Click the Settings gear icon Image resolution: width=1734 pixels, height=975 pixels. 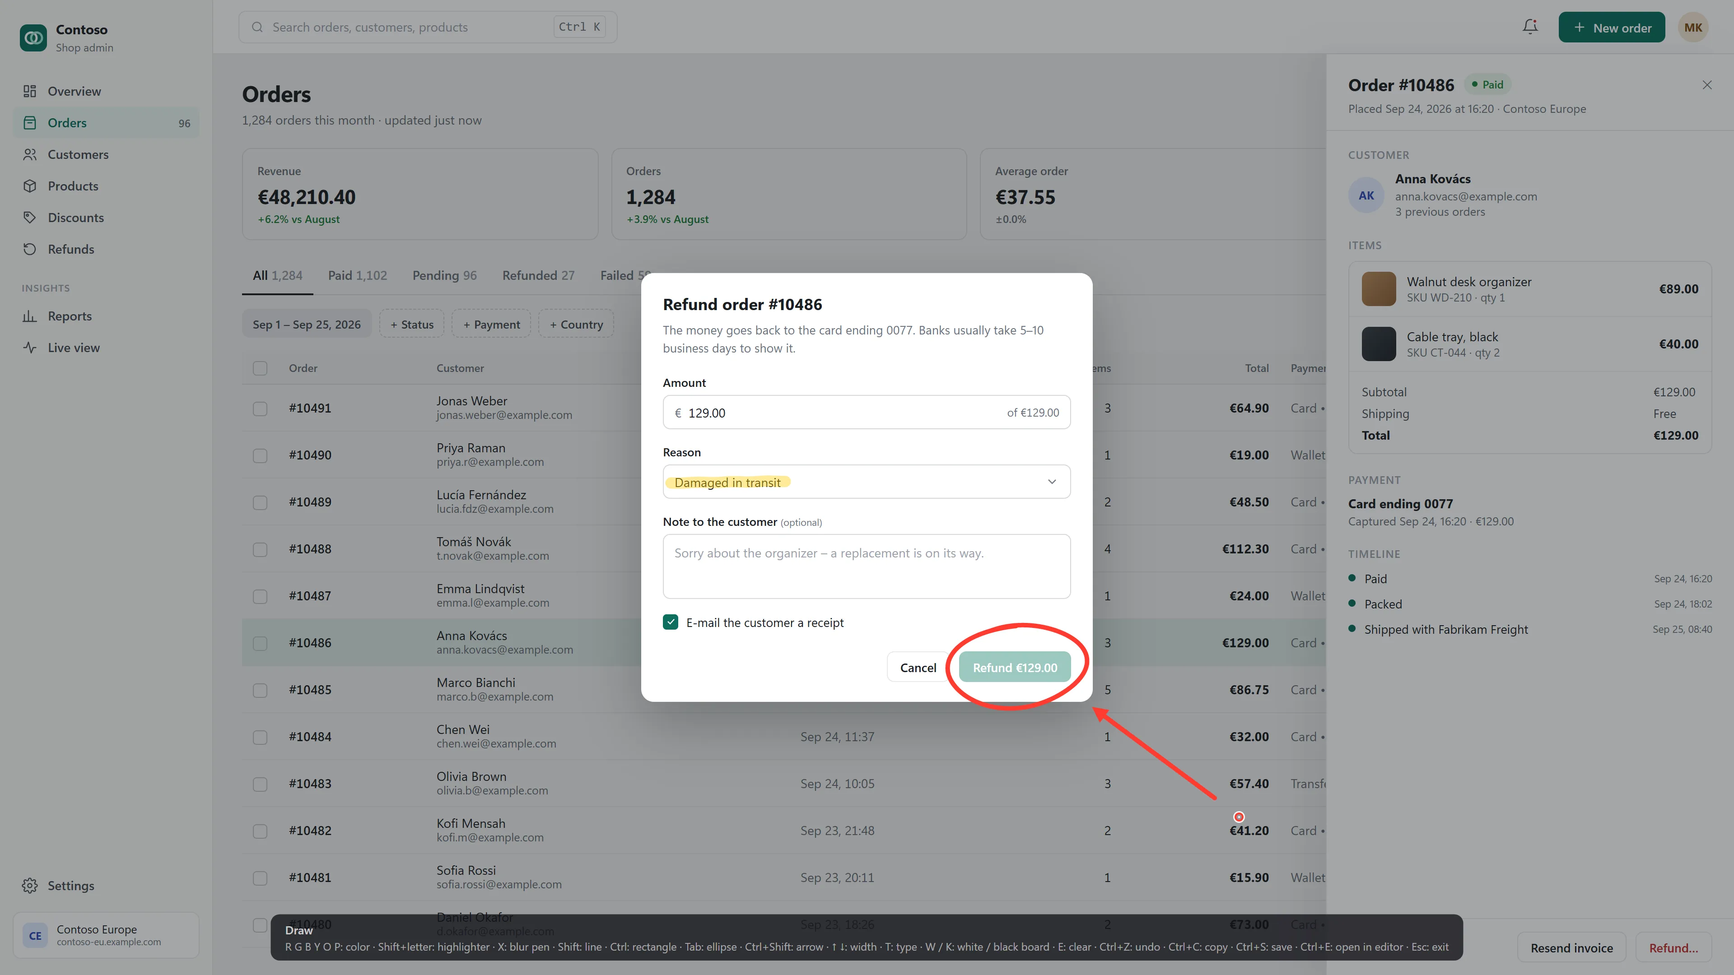coord(30,886)
